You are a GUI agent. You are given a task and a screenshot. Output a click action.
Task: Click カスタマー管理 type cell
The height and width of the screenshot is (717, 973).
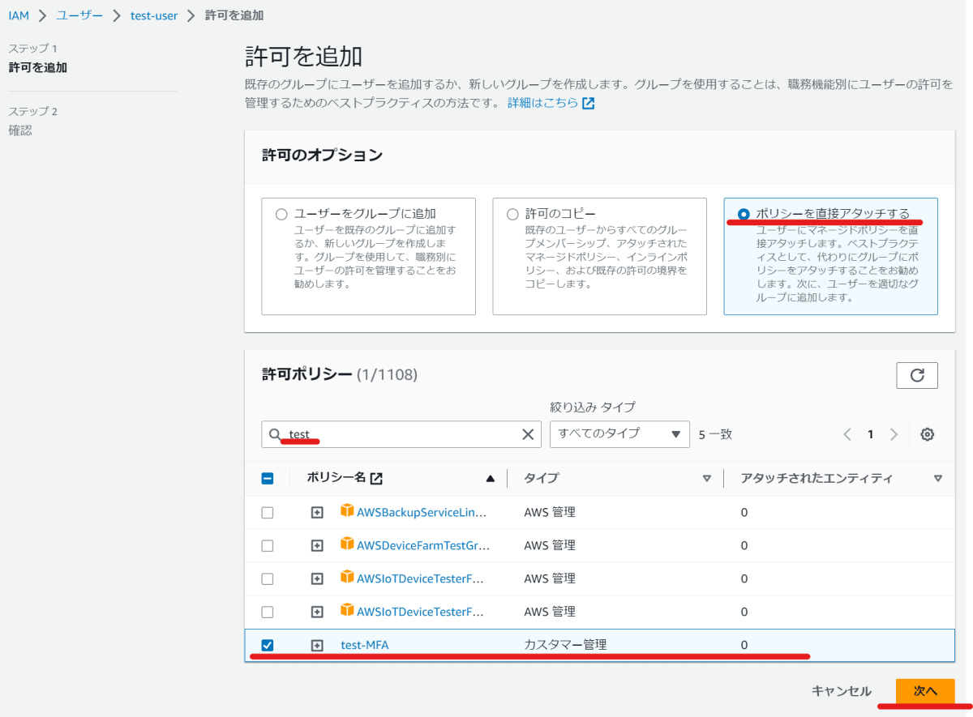(566, 645)
